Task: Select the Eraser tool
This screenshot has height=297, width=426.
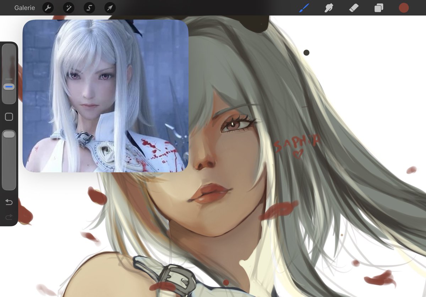Action: [354, 8]
